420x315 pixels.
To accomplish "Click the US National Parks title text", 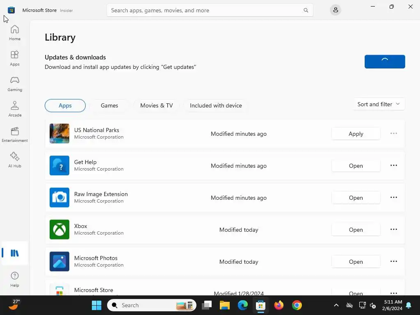I will point(97,130).
